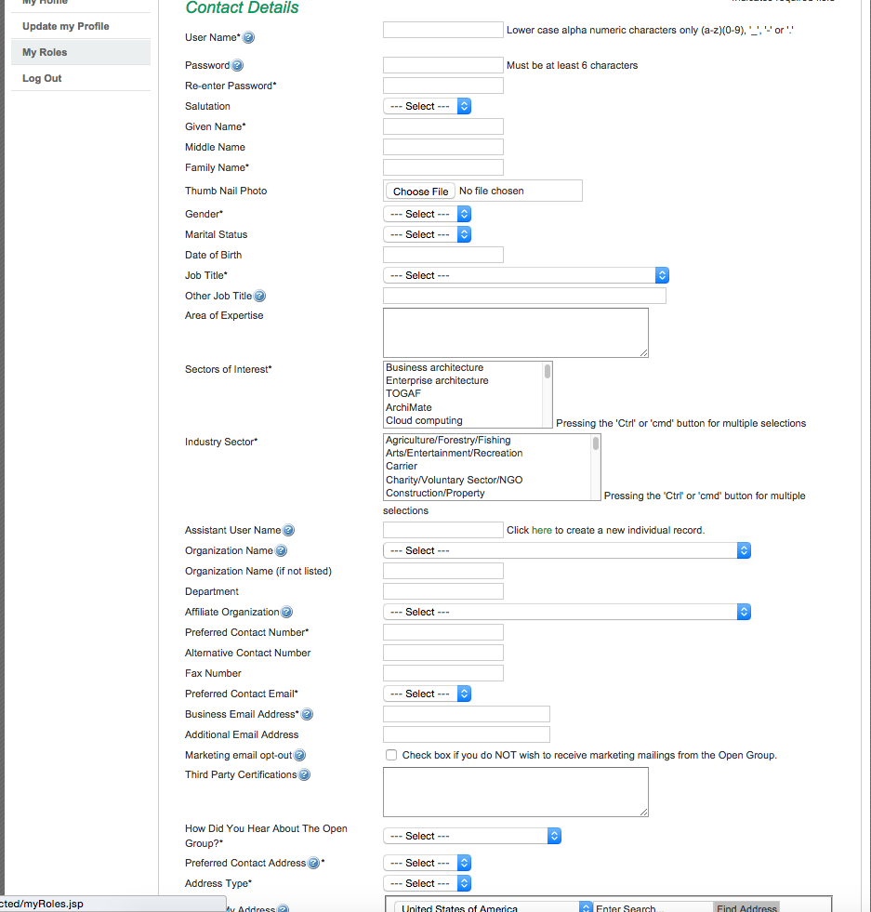Click Choose File for thumbnail photo
Image resolution: width=871 pixels, height=912 pixels.
point(420,192)
